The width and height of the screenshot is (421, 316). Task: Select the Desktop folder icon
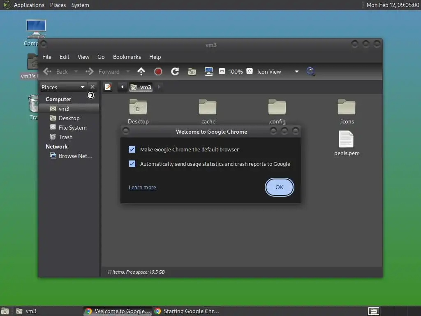138,112
